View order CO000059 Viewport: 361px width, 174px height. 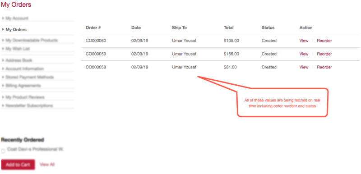click(x=304, y=54)
